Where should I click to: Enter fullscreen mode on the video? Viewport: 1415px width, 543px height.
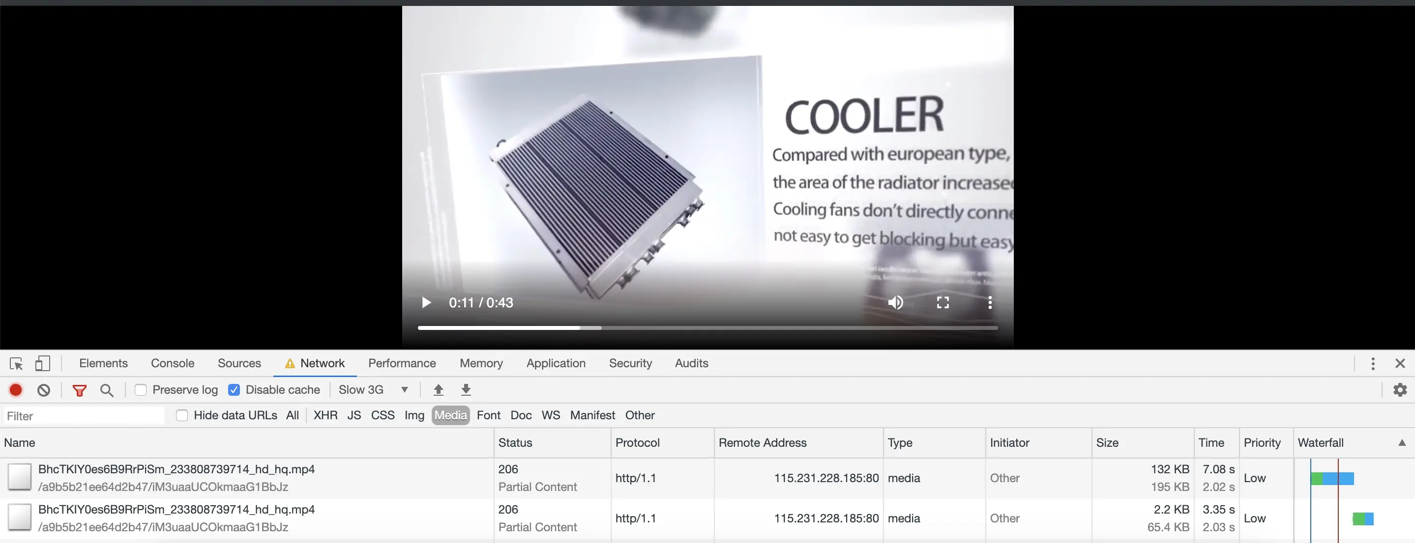(x=943, y=303)
